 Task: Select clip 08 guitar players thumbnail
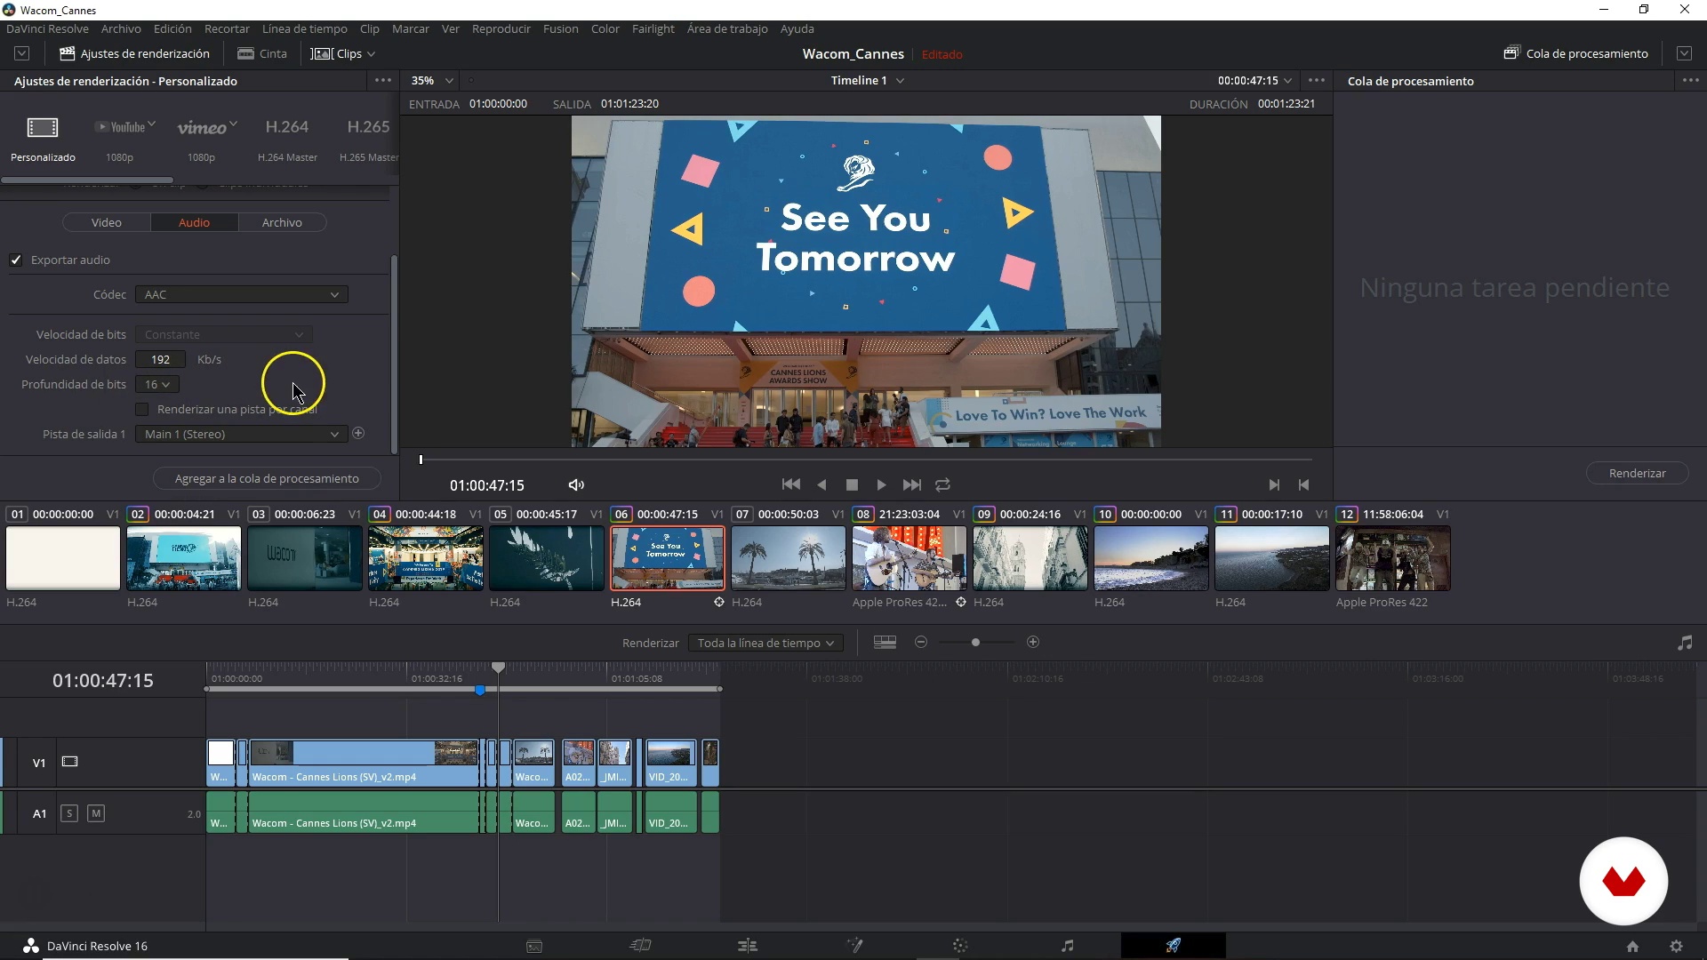(910, 558)
